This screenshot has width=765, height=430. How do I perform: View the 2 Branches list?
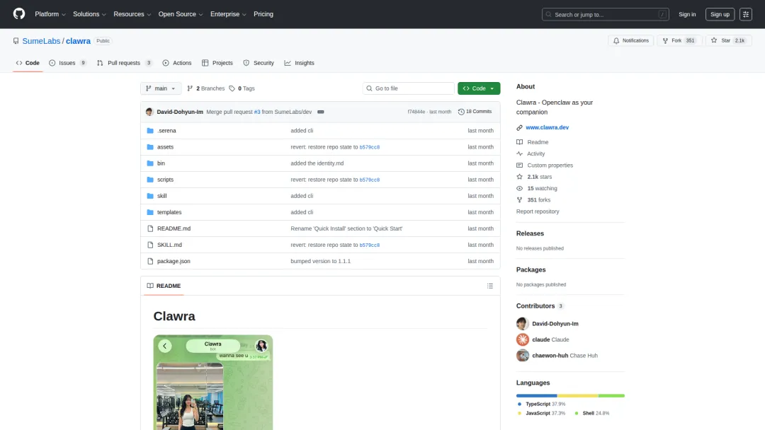coord(205,88)
